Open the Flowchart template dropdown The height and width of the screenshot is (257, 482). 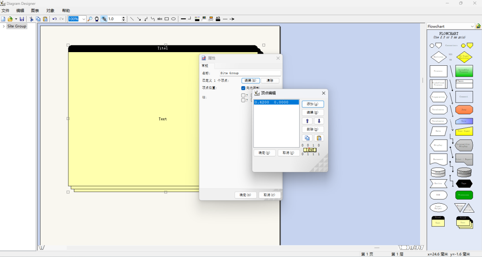pyautogui.click(x=472, y=26)
